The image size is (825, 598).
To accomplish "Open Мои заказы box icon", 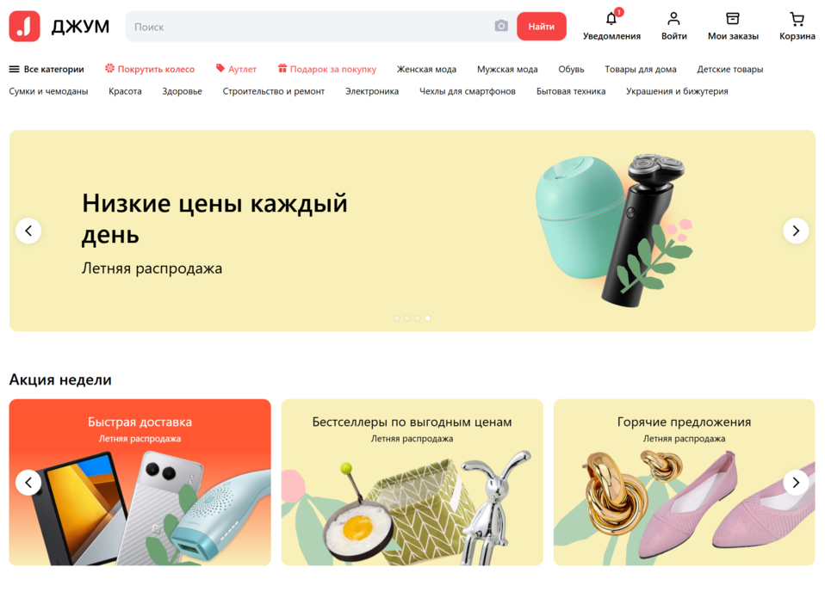I will coord(732,19).
